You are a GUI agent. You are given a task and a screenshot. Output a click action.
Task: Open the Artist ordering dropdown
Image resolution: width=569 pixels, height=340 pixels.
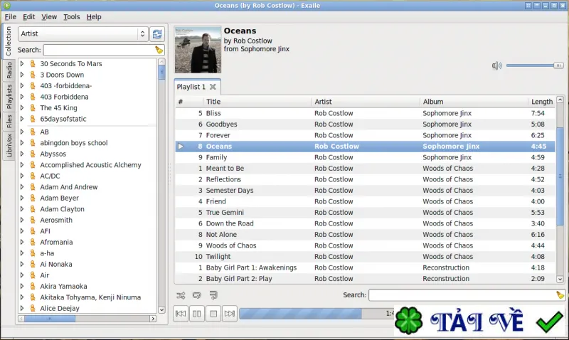tap(83, 33)
